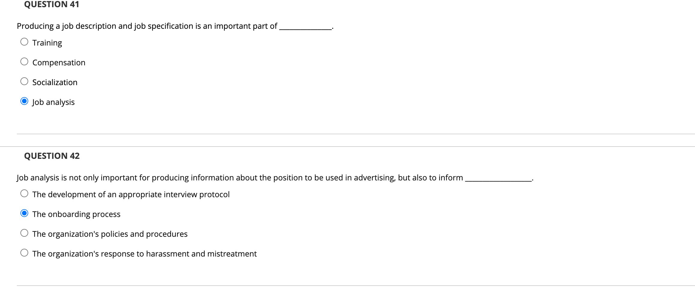Click the Socialization answer label

pos(55,82)
